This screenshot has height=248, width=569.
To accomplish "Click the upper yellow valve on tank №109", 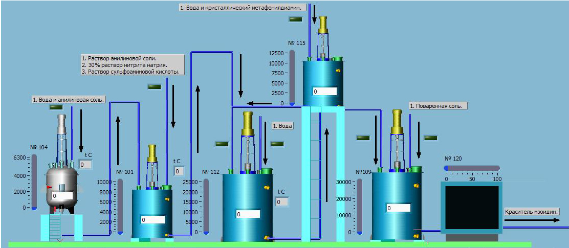I will 416,186.
